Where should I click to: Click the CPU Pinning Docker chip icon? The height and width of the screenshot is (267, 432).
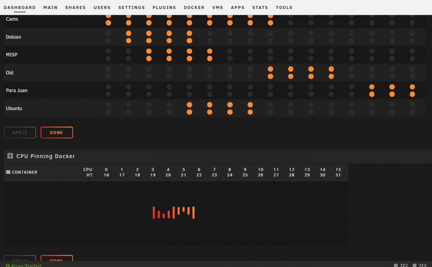(10, 156)
